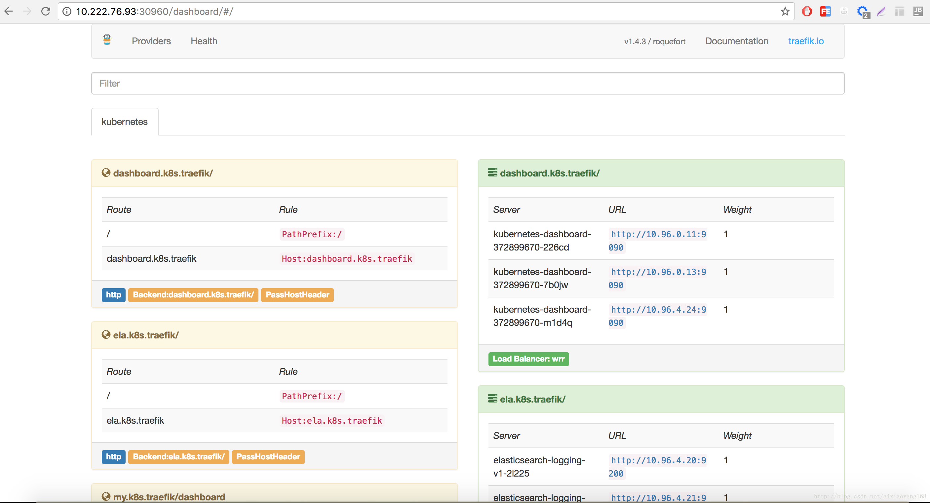Click Backend:ela.k8s.traefik/ badge
930x503 pixels.
click(x=179, y=457)
